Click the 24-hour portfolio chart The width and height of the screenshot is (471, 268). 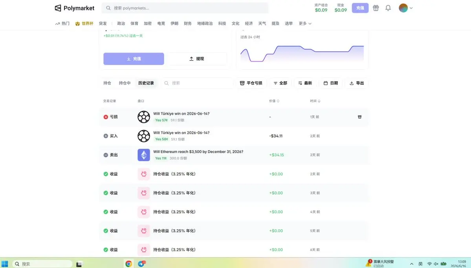pyautogui.click(x=302, y=53)
